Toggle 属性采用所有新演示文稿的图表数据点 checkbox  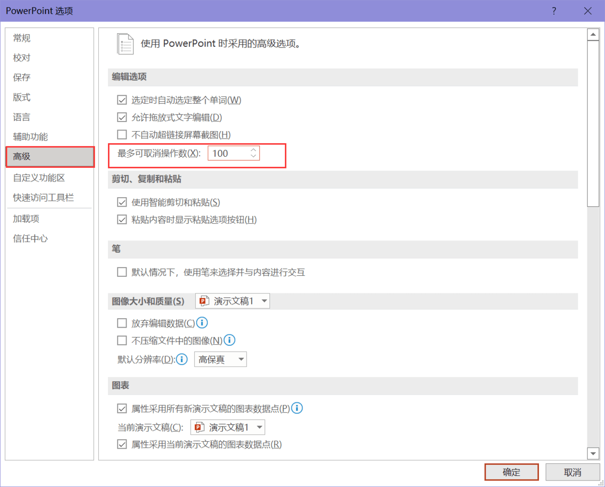click(x=122, y=408)
